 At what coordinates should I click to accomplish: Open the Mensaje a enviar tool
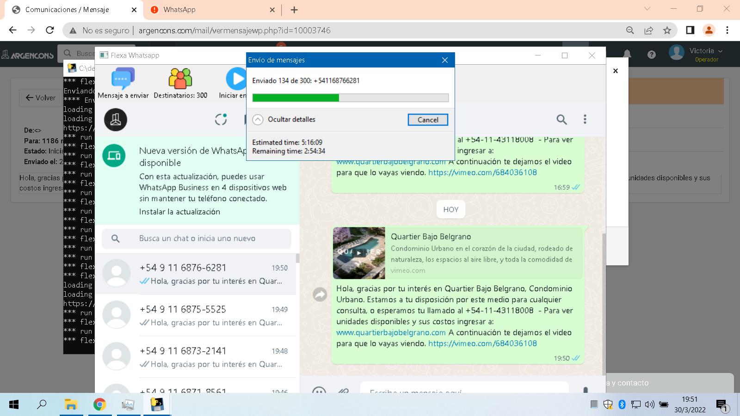point(123,83)
